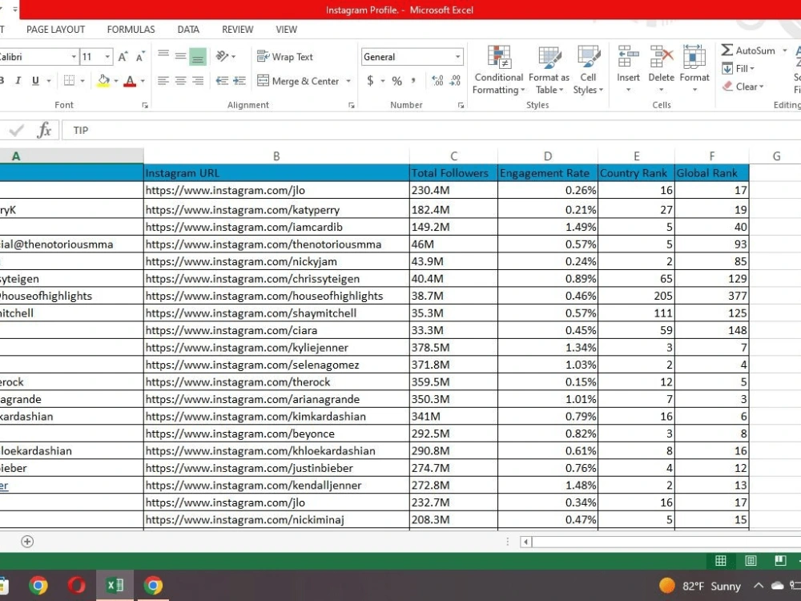The width and height of the screenshot is (801, 601).
Task: Show hidden system tray icons chevron
Action: tap(759, 586)
